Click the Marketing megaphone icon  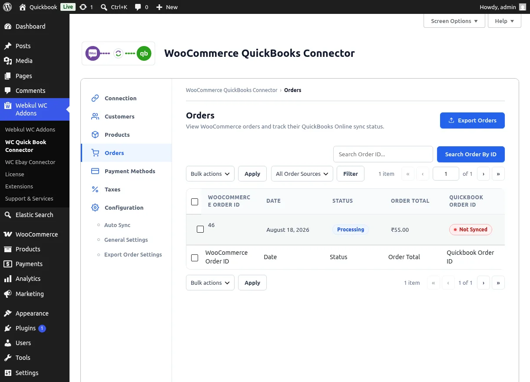(x=8, y=294)
